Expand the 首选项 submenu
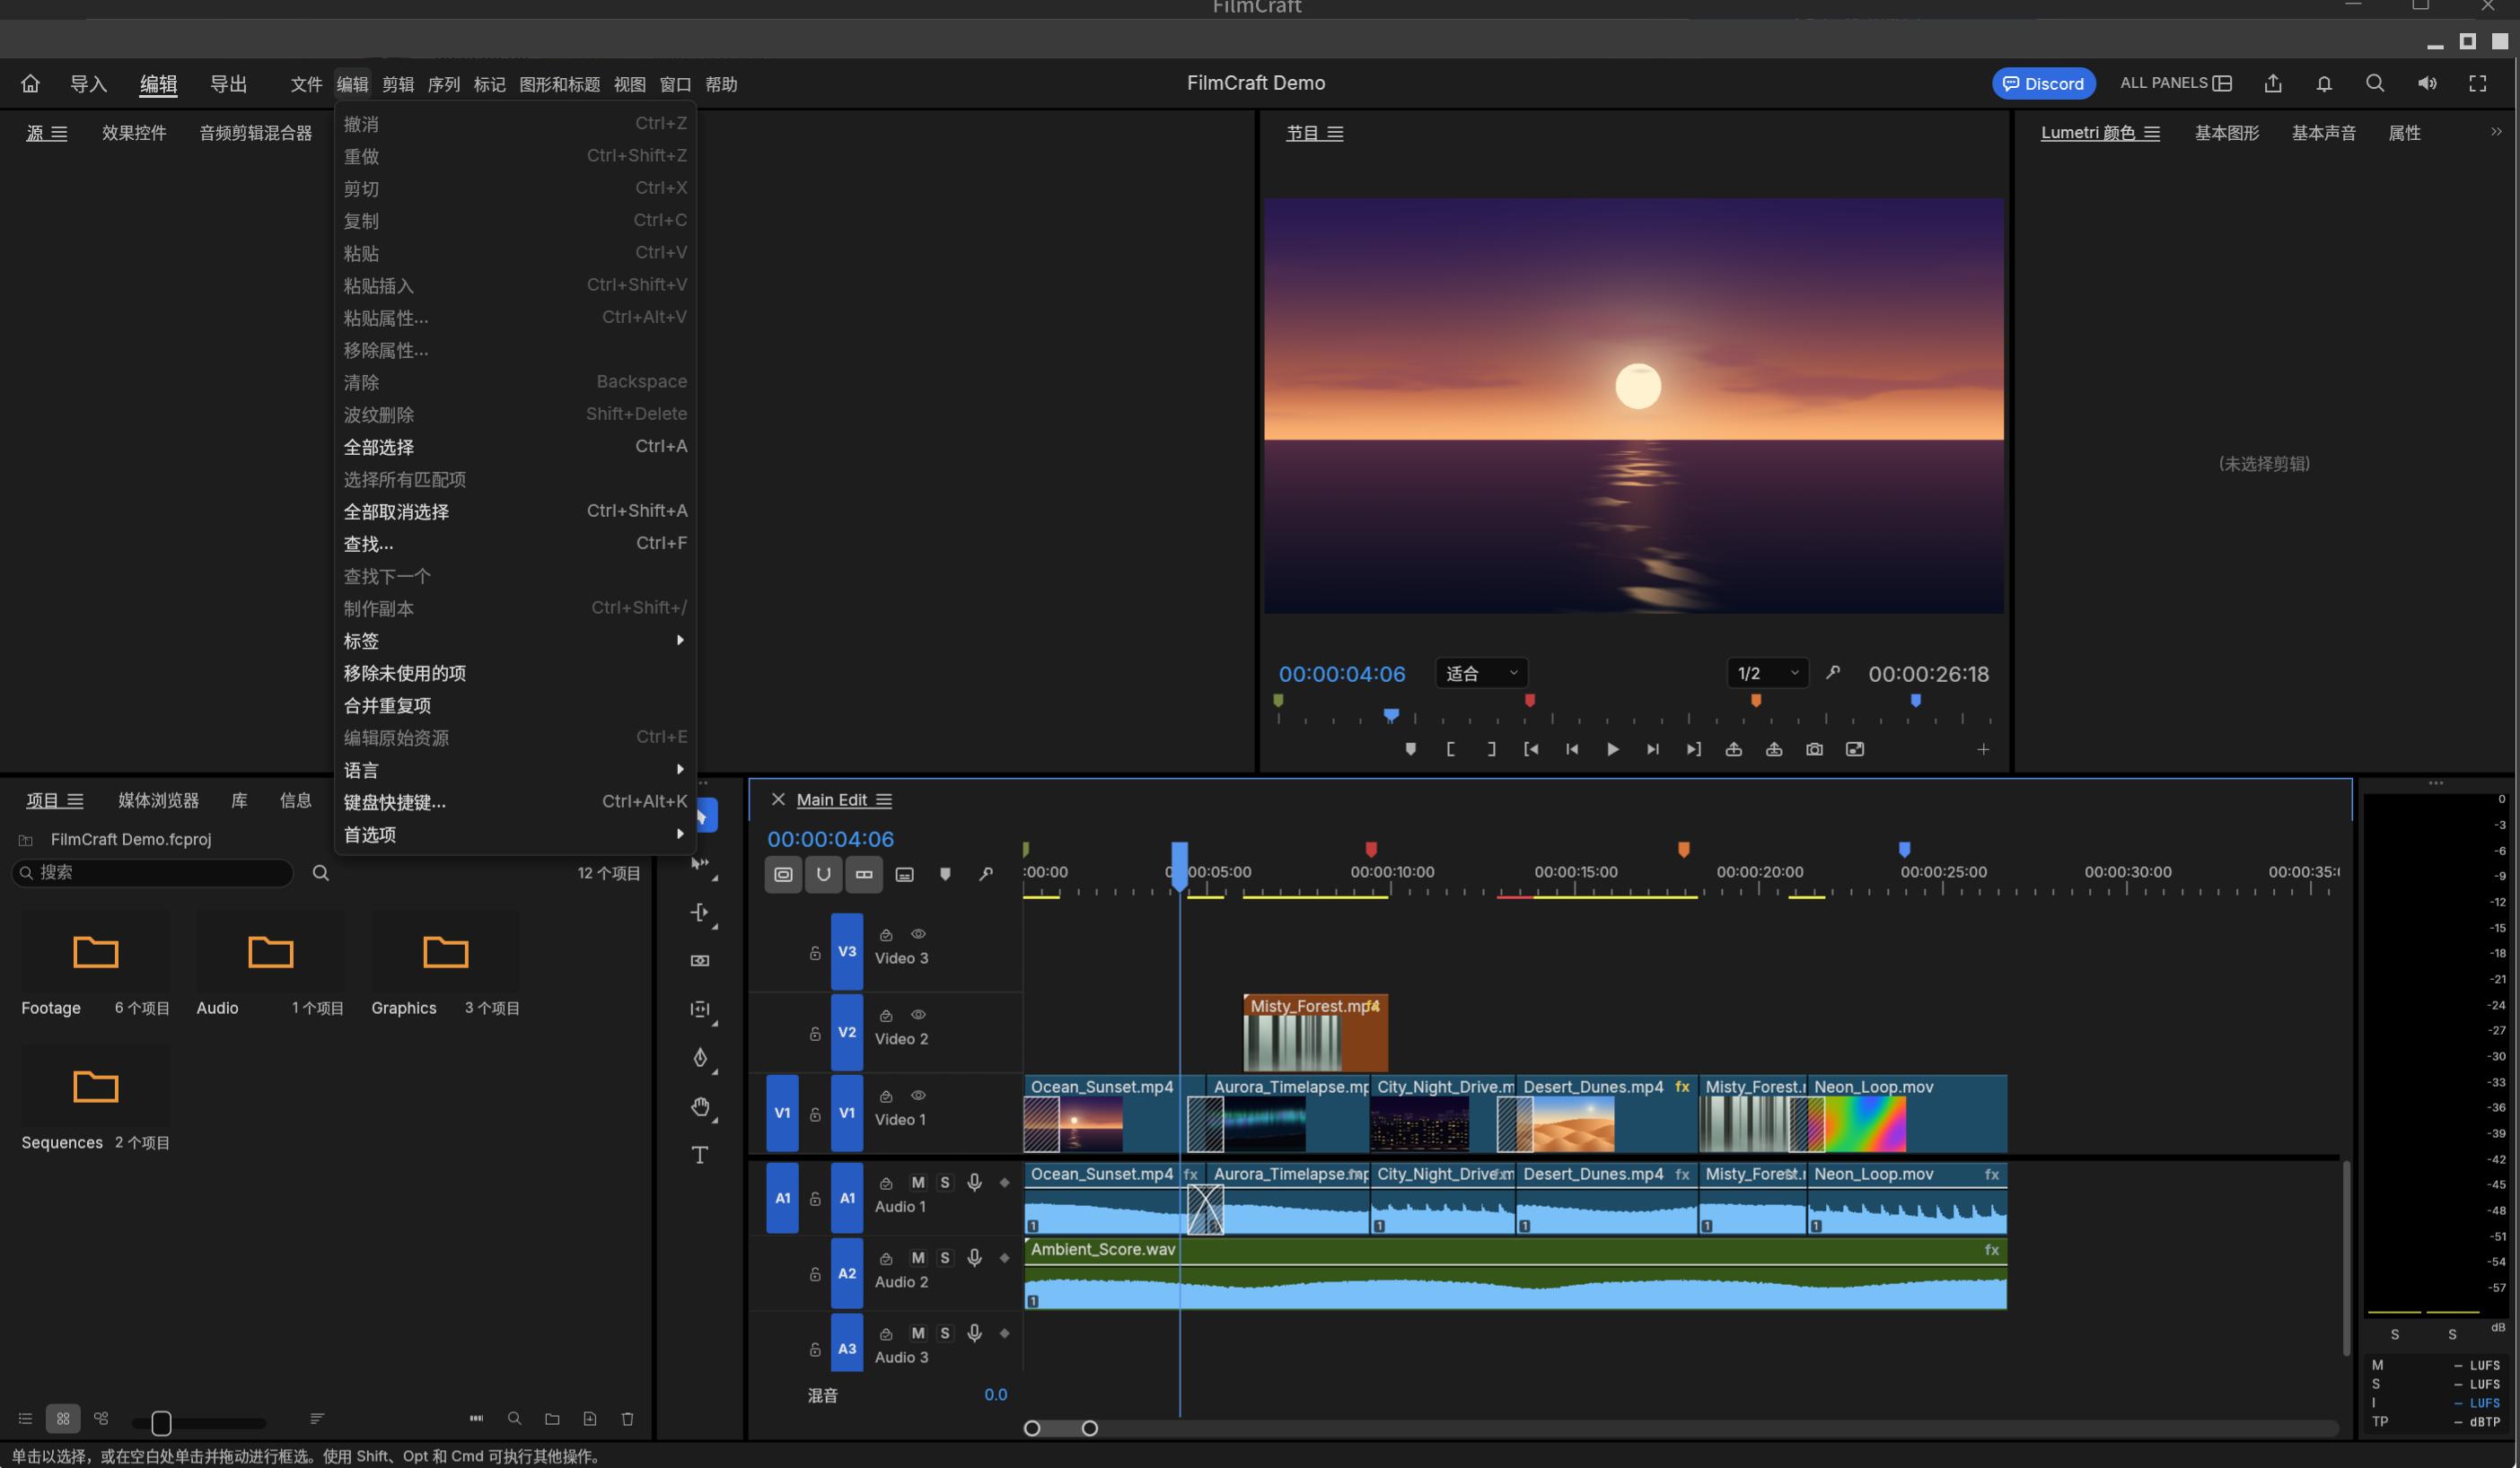 tap(515, 834)
